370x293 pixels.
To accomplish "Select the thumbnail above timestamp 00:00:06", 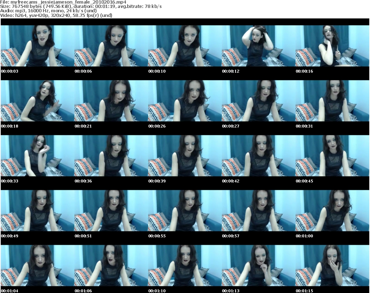I will (111, 46).
